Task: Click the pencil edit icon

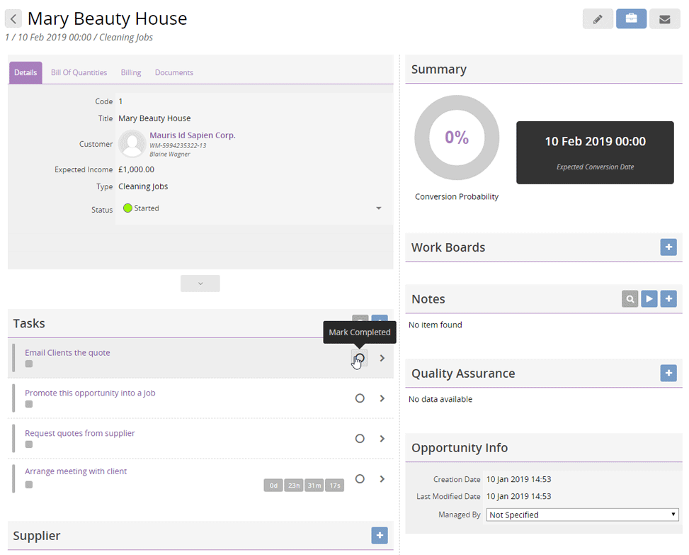Action: click(x=598, y=19)
